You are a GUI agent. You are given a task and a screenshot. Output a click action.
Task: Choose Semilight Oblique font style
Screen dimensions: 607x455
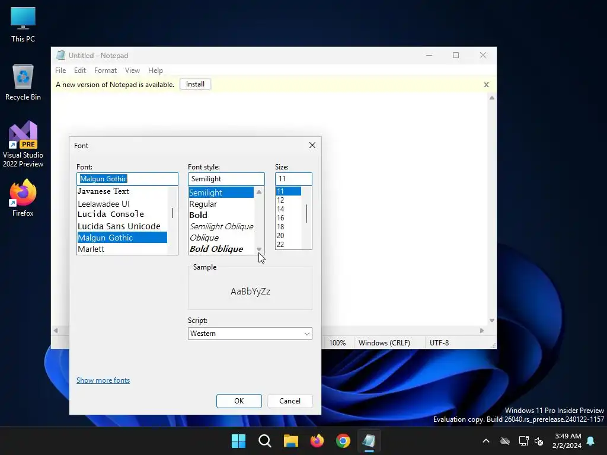[221, 226]
